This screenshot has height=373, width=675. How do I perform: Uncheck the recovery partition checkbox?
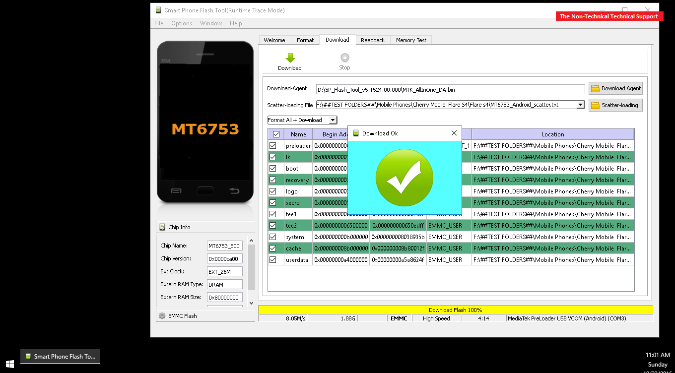point(272,180)
